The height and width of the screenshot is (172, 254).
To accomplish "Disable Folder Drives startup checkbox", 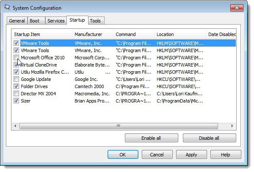I will coord(16,86).
